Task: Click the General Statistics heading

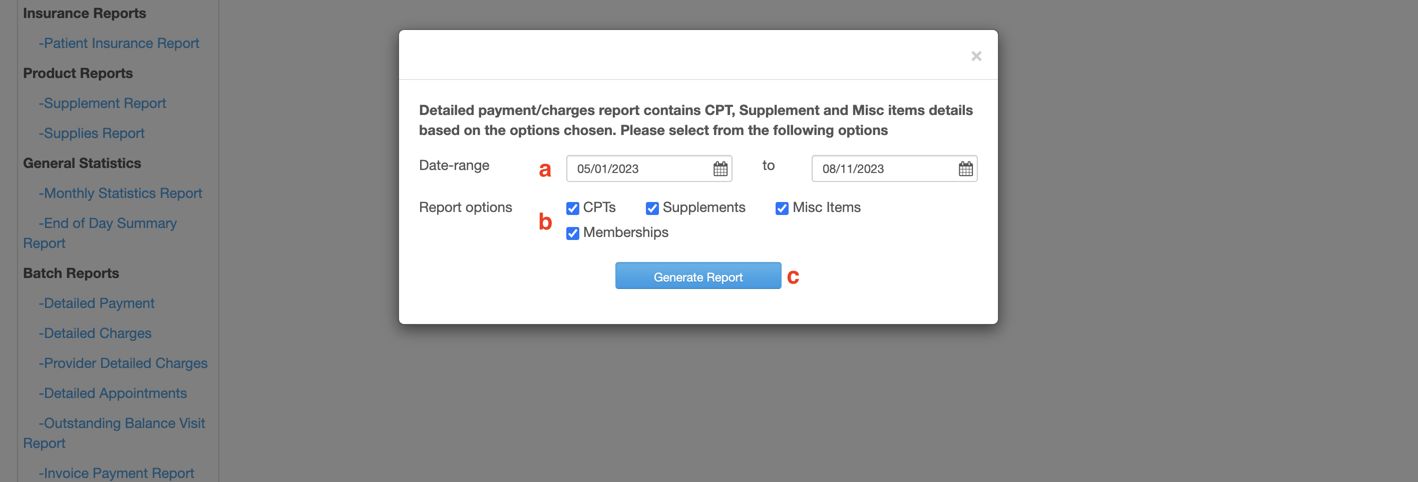Action: pos(82,163)
